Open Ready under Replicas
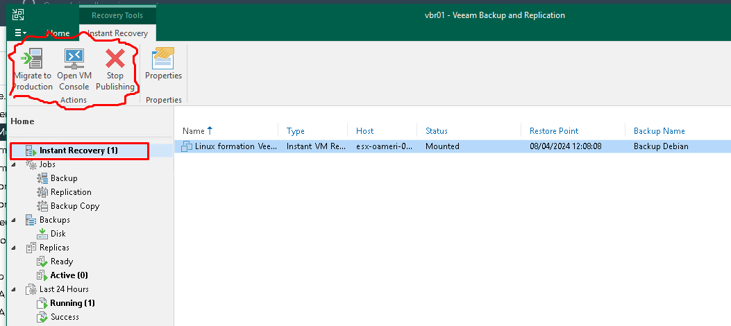Viewport: 731px width, 326px height. click(x=62, y=261)
